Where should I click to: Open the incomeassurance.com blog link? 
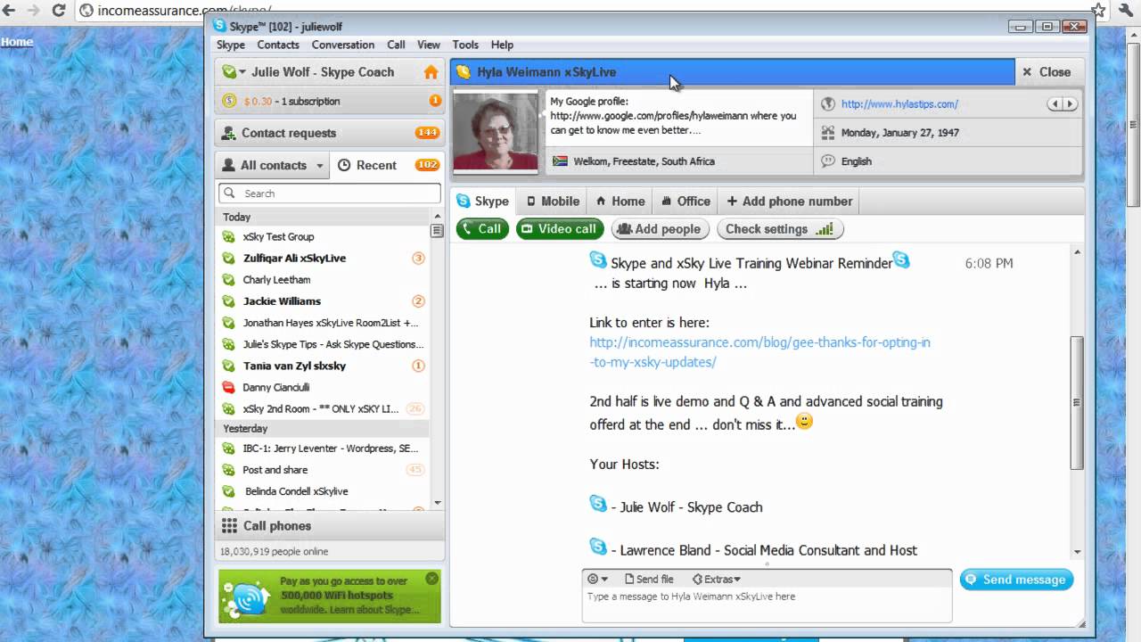(759, 352)
